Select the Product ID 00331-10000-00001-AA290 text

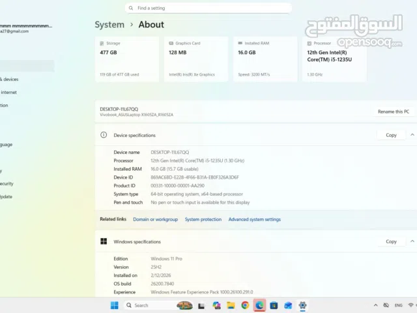[178, 186]
